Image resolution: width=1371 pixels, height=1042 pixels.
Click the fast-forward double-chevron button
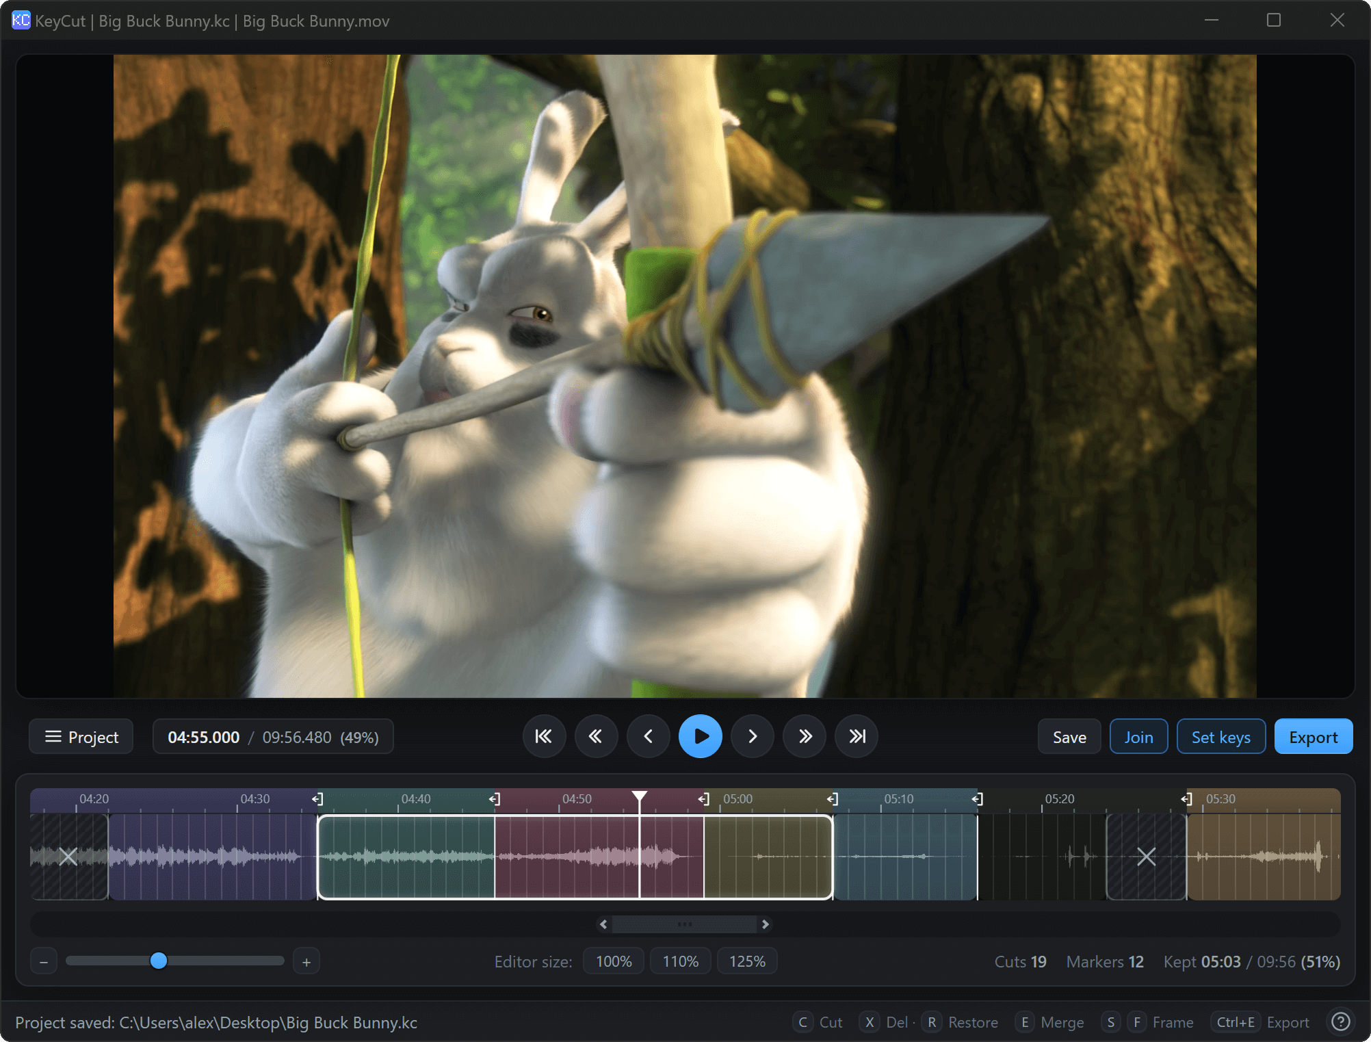(x=805, y=737)
